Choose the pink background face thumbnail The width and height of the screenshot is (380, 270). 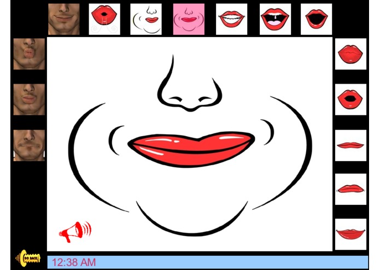click(189, 19)
